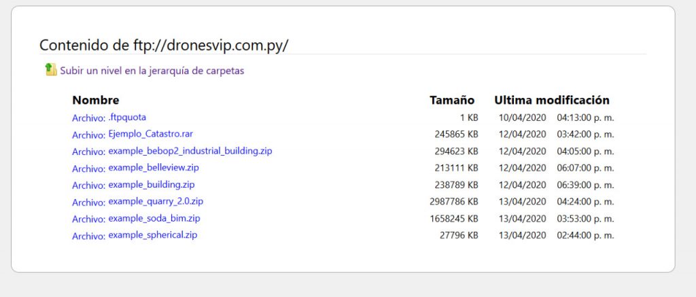The width and height of the screenshot is (696, 297).
Task: Select the 1658245 KB size cell
Action: 454,219
